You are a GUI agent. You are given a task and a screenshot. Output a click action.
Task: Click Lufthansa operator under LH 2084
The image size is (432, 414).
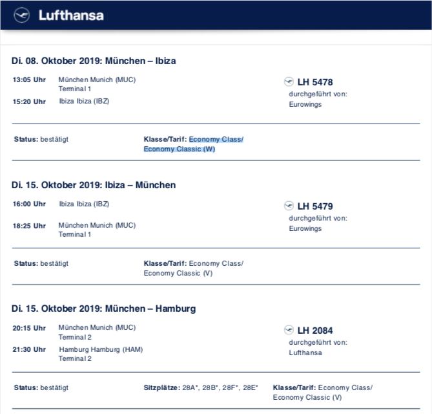click(305, 353)
